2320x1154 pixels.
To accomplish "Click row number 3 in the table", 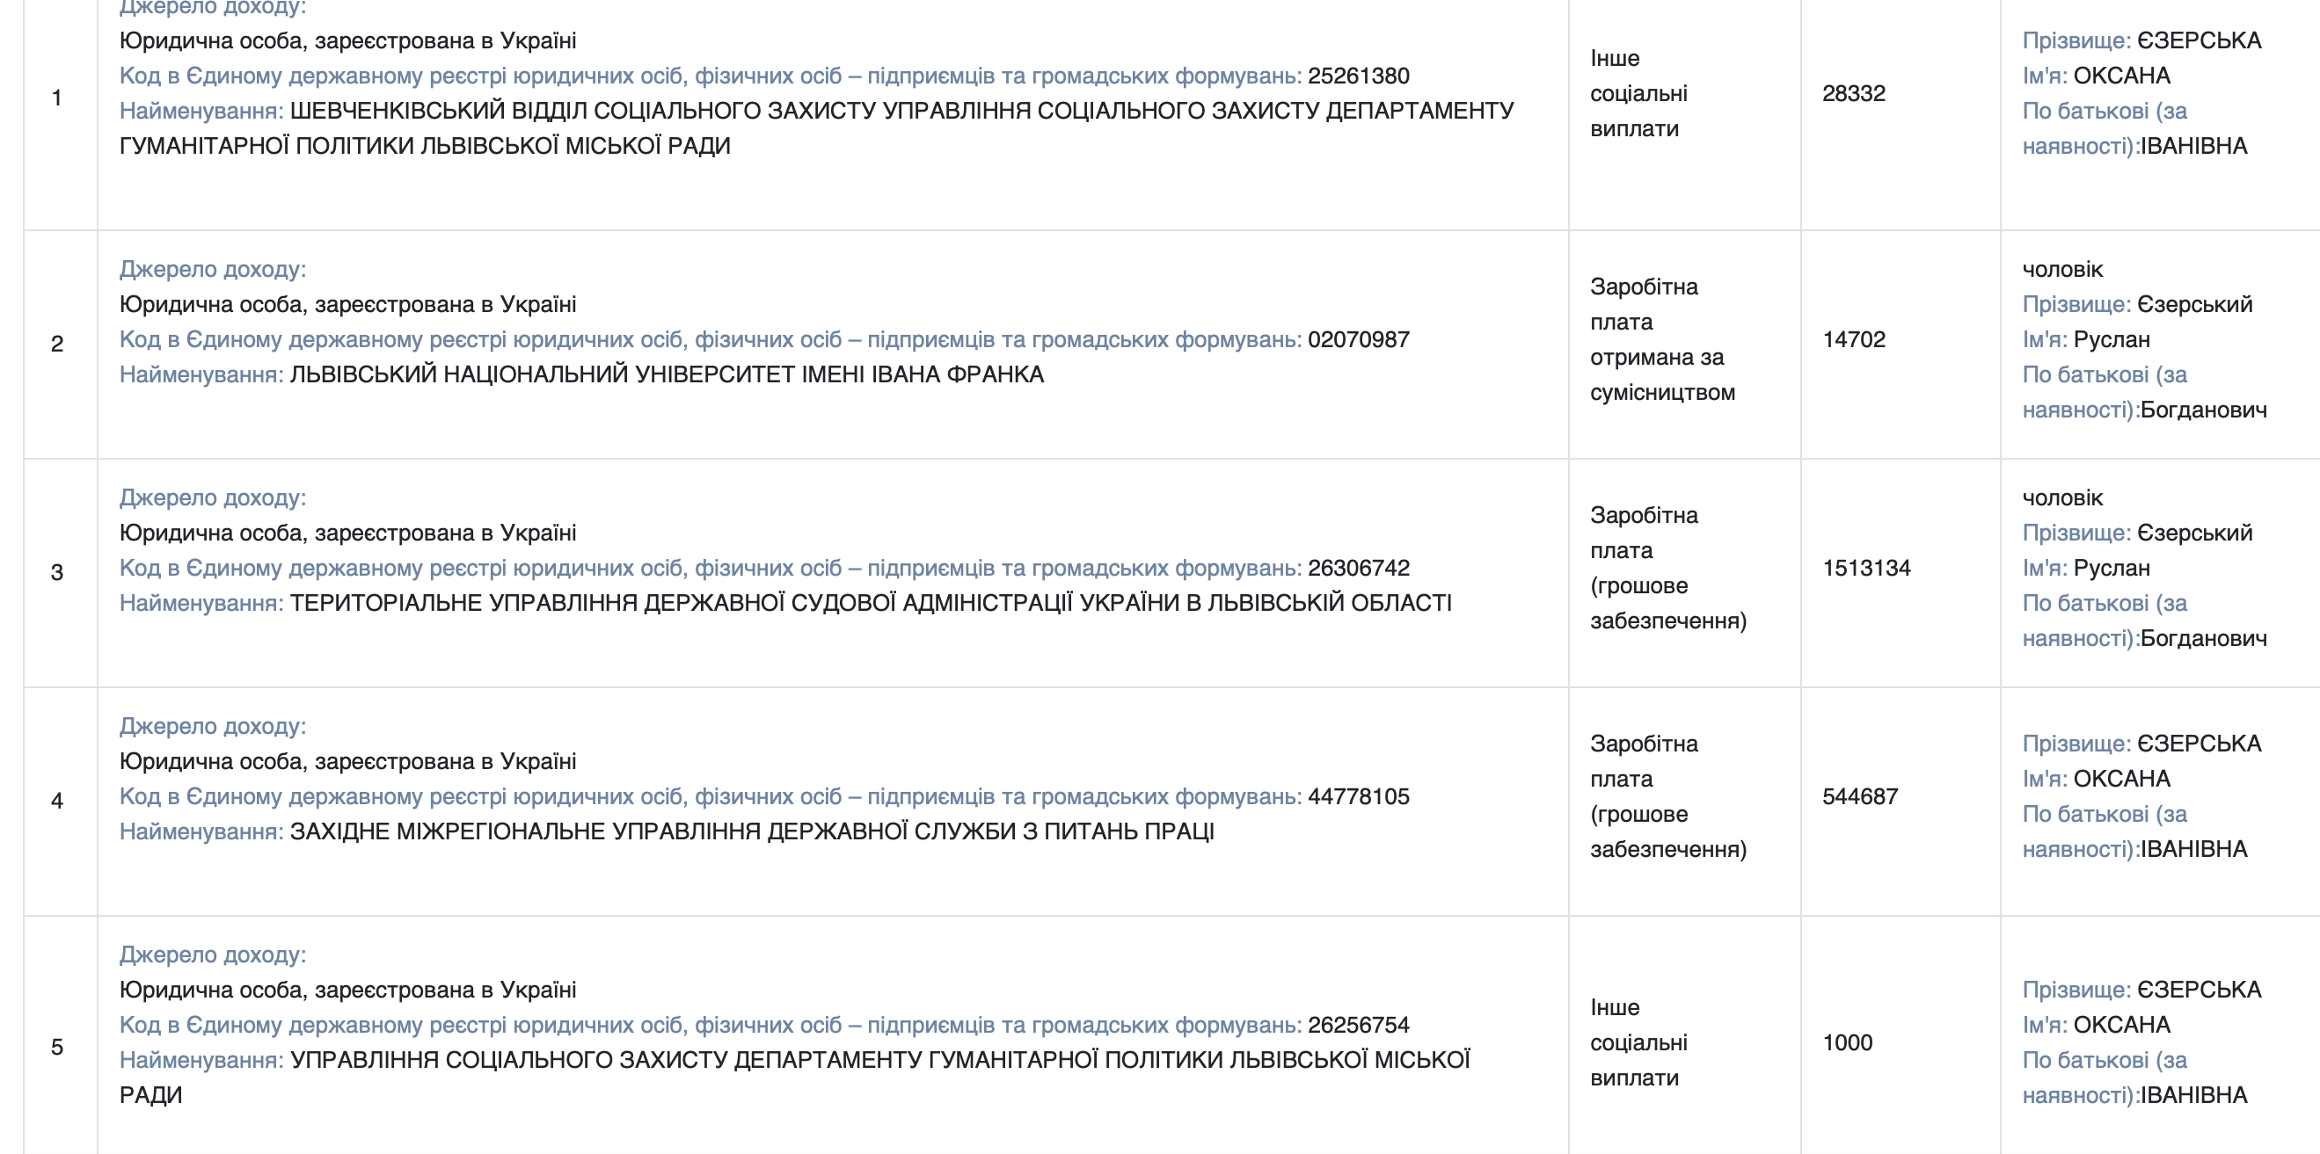I will 57,572.
